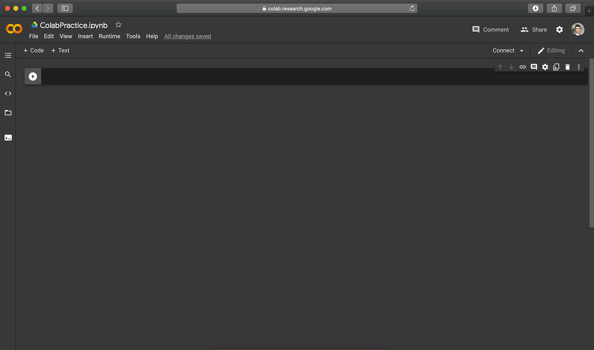The height and width of the screenshot is (350, 594).
Task: Open the terminal panel
Action: (8, 137)
